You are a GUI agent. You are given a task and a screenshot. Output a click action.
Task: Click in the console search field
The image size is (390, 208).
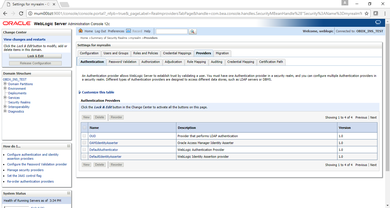coord(172,31)
